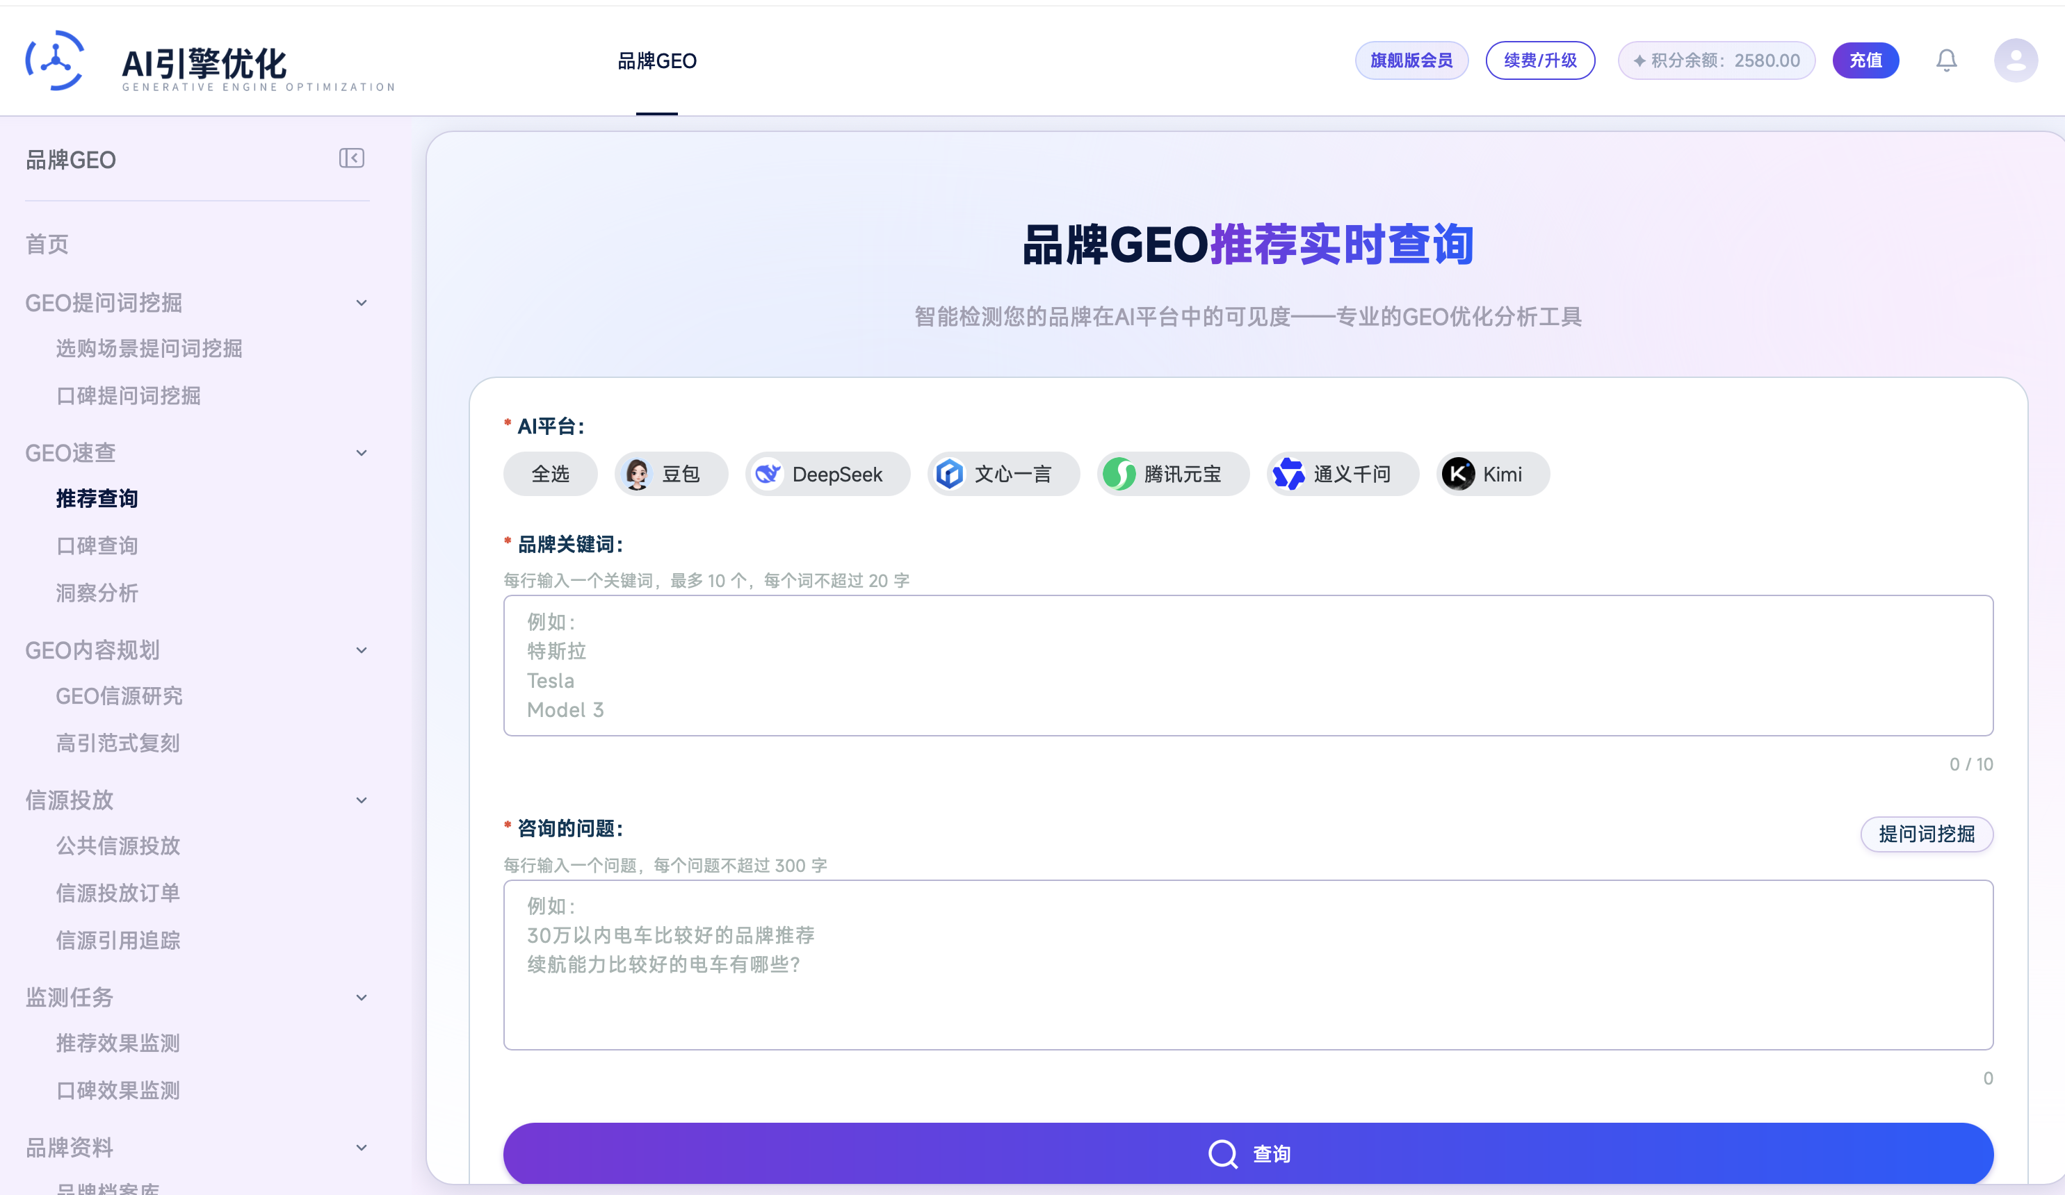
Task: Click the AI引擎优化 logo icon
Action: [x=55, y=60]
